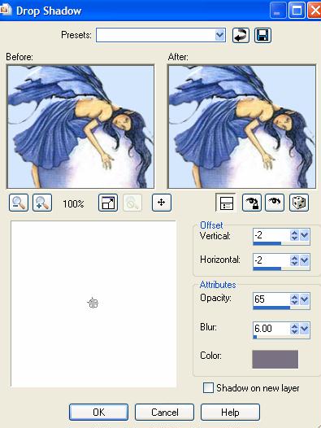321x428 pixels.
Task: Zoom out the preview with magnifier minus
Action: point(19,203)
